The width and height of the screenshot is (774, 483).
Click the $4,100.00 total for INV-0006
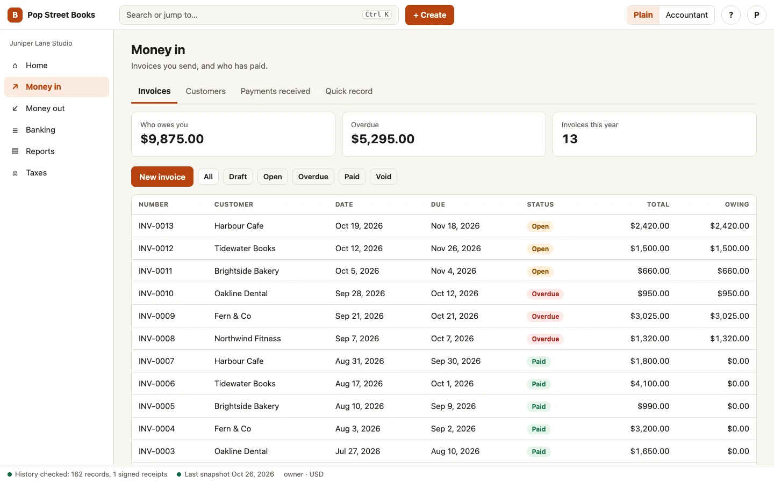click(650, 384)
